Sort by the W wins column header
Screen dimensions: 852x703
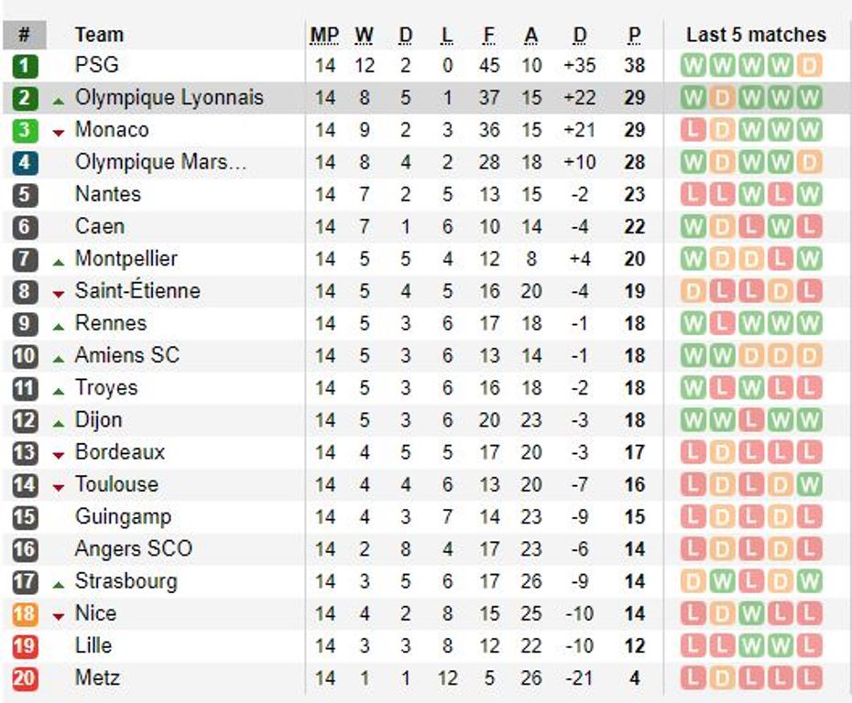click(364, 36)
